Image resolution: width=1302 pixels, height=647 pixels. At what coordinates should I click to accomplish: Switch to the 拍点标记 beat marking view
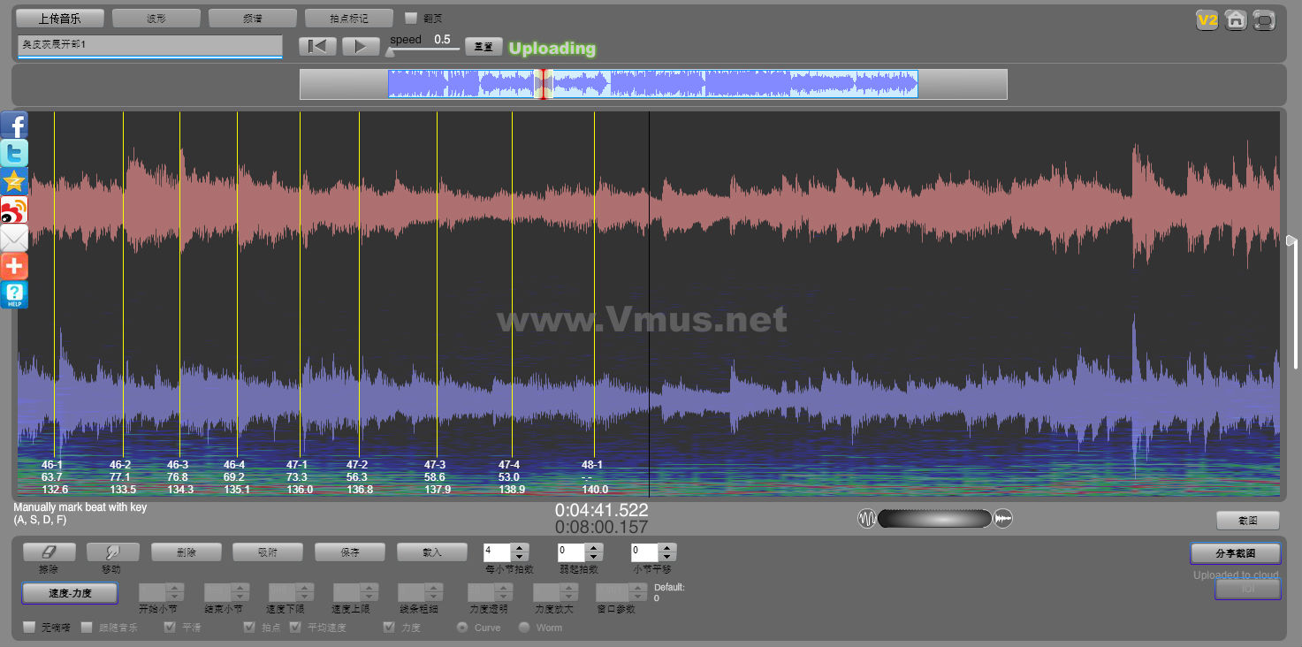349,18
